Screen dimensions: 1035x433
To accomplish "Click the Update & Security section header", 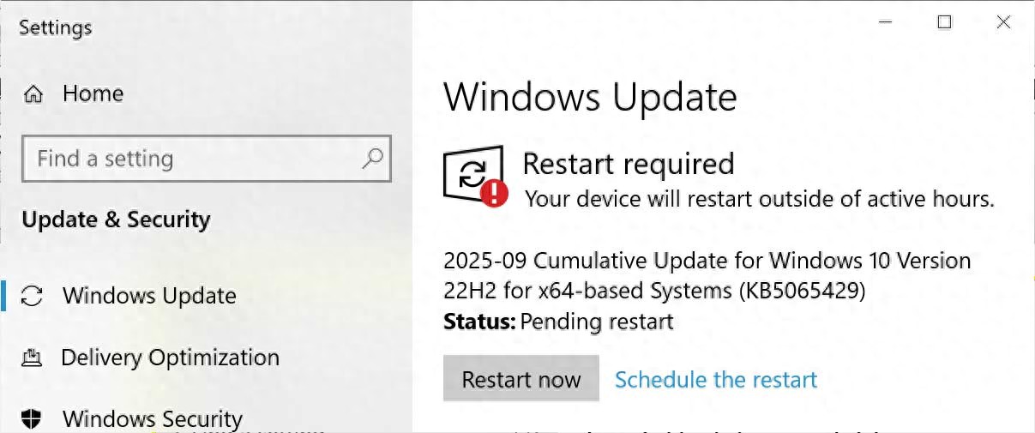I will (116, 220).
